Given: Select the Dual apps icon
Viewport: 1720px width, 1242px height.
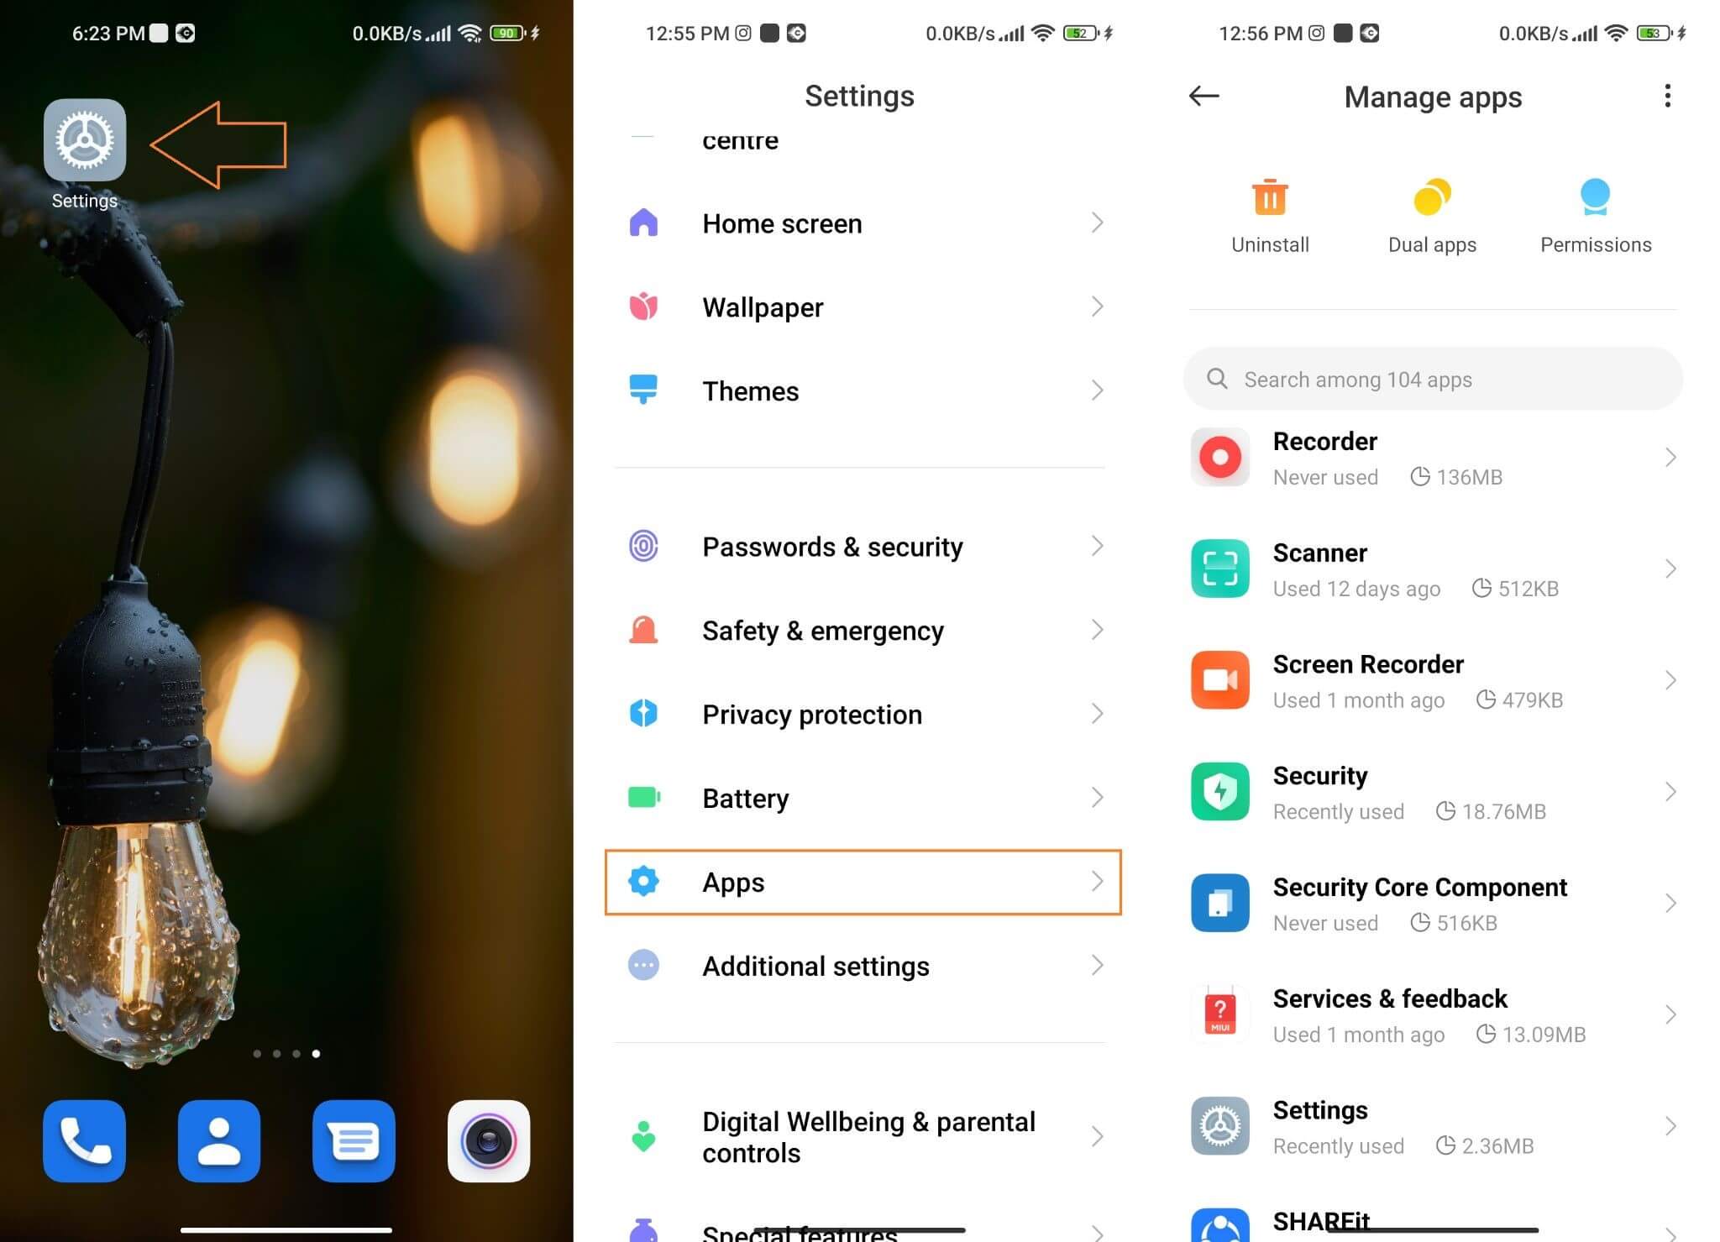Looking at the screenshot, I should (x=1433, y=197).
